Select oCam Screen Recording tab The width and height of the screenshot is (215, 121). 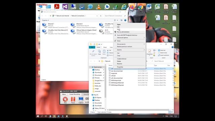pos(75,94)
